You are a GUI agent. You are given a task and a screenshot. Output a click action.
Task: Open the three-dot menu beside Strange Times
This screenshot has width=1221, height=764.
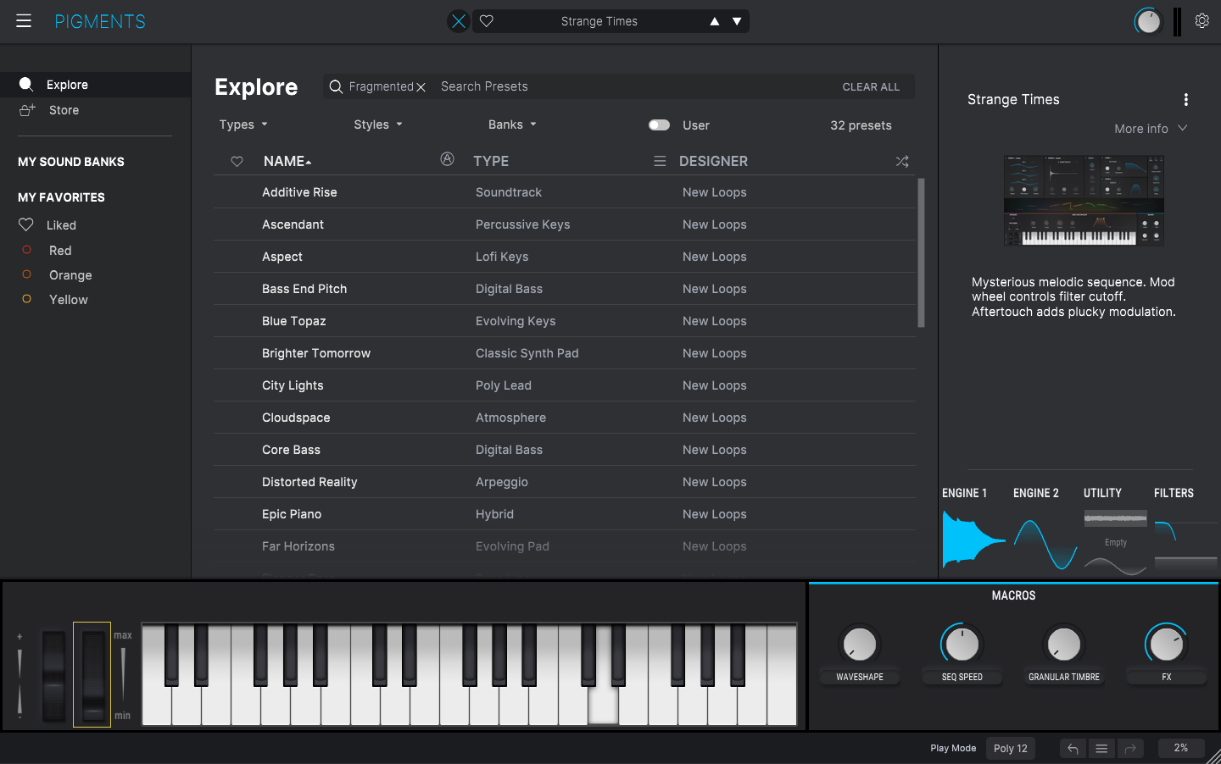click(1185, 99)
